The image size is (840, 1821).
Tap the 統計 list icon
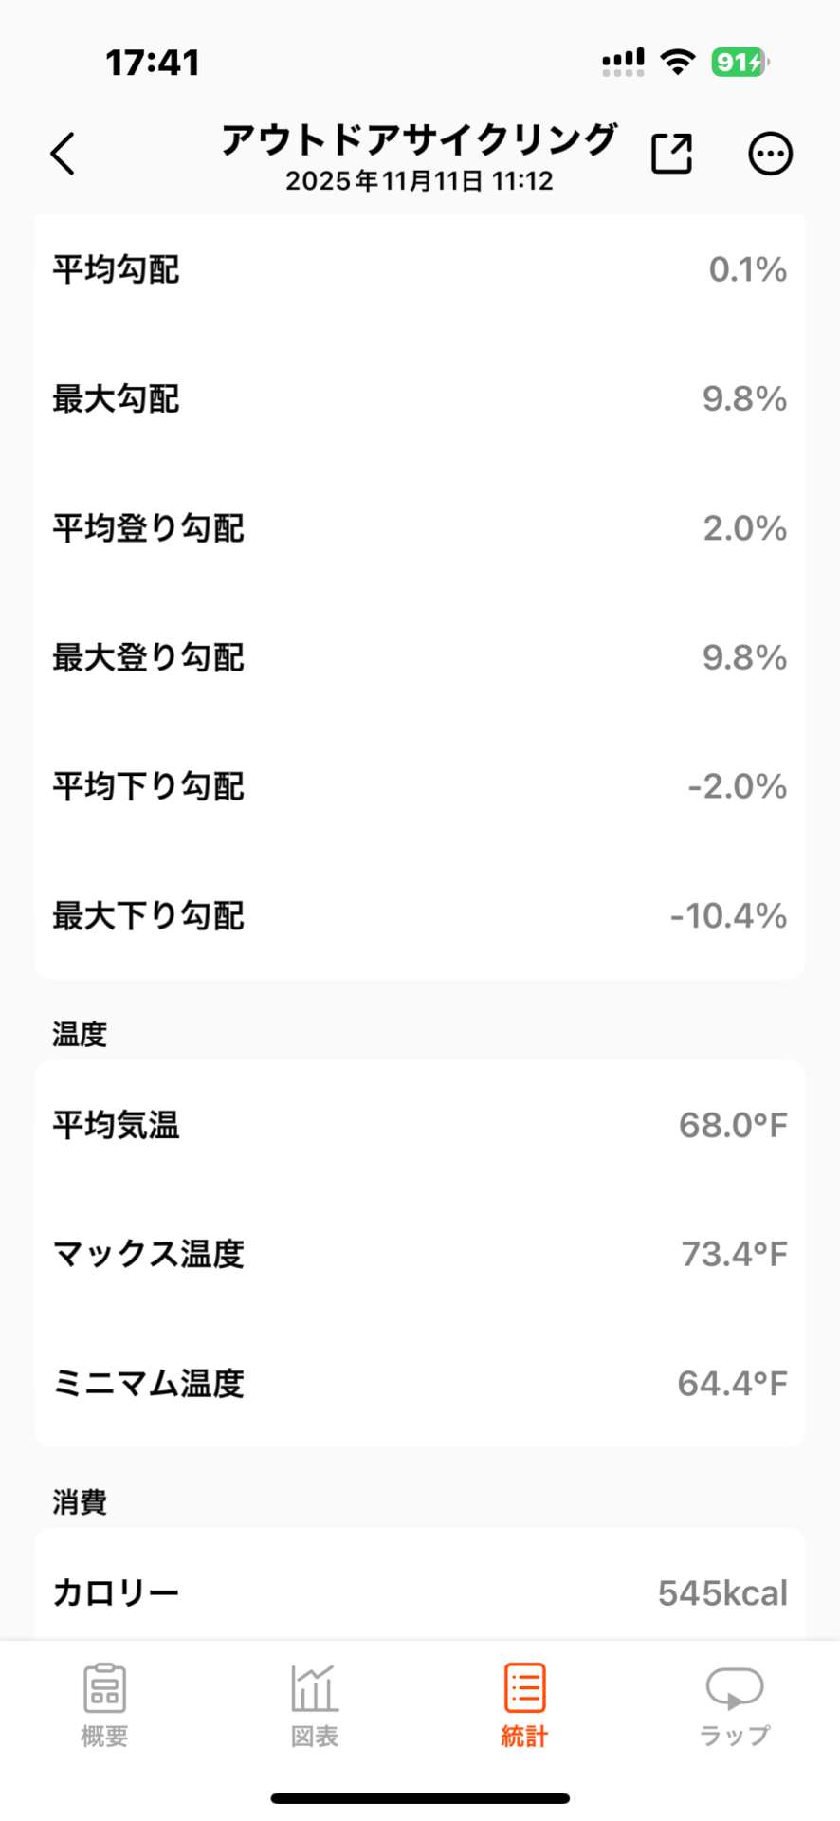tap(524, 1688)
